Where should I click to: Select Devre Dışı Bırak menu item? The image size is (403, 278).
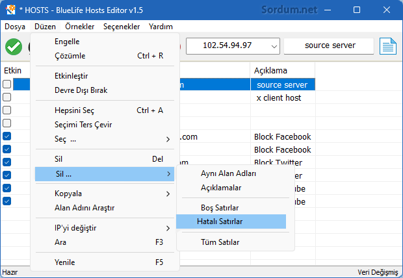pos(105,90)
